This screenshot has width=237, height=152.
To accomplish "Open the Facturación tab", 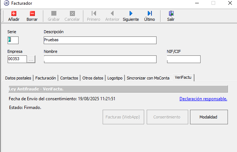I will pyautogui.click(x=46, y=78).
